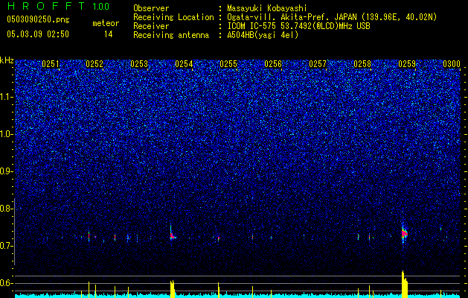The image size is (468, 298).
Task: Click the meteor count value 14
Action: [109, 34]
